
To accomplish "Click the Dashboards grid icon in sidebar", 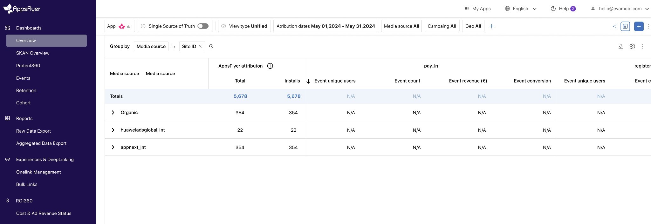I will (x=8, y=28).
